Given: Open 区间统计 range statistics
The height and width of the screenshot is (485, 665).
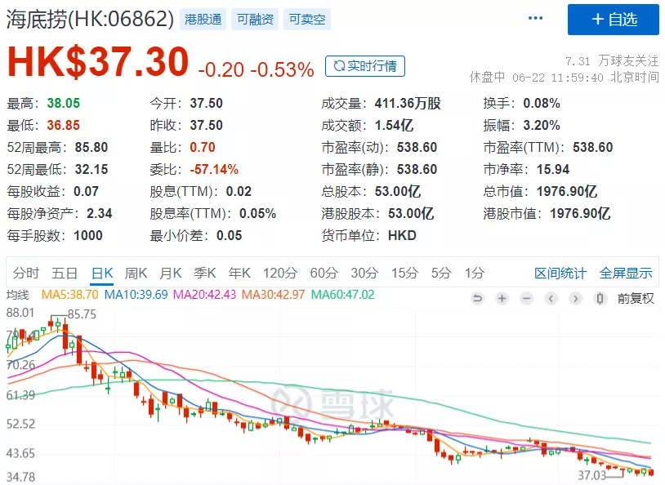Looking at the screenshot, I should (x=560, y=274).
